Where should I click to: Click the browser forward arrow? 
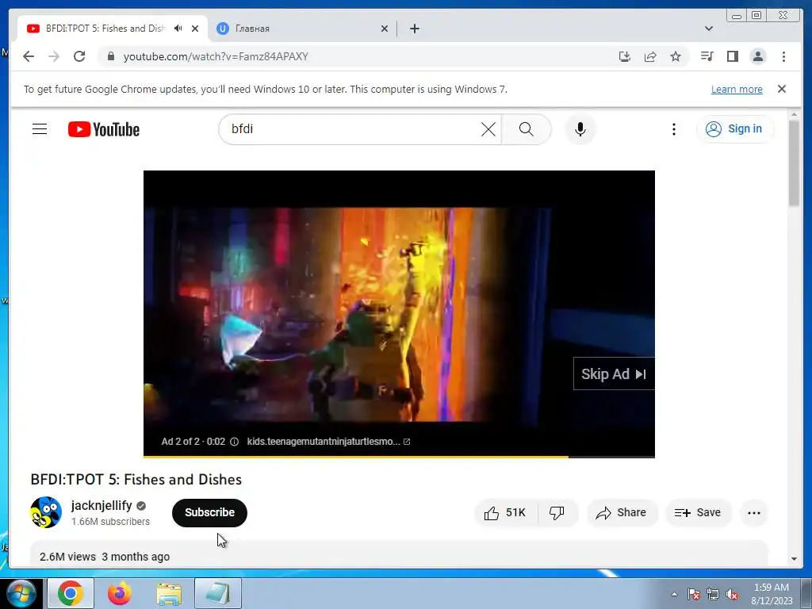pyautogui.click(x=54, y=56)
